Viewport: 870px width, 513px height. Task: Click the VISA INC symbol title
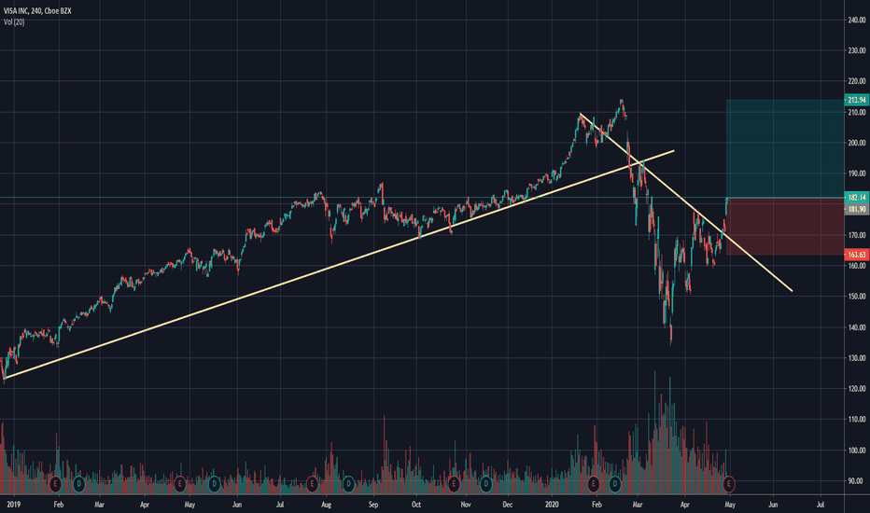coord(37,11)
